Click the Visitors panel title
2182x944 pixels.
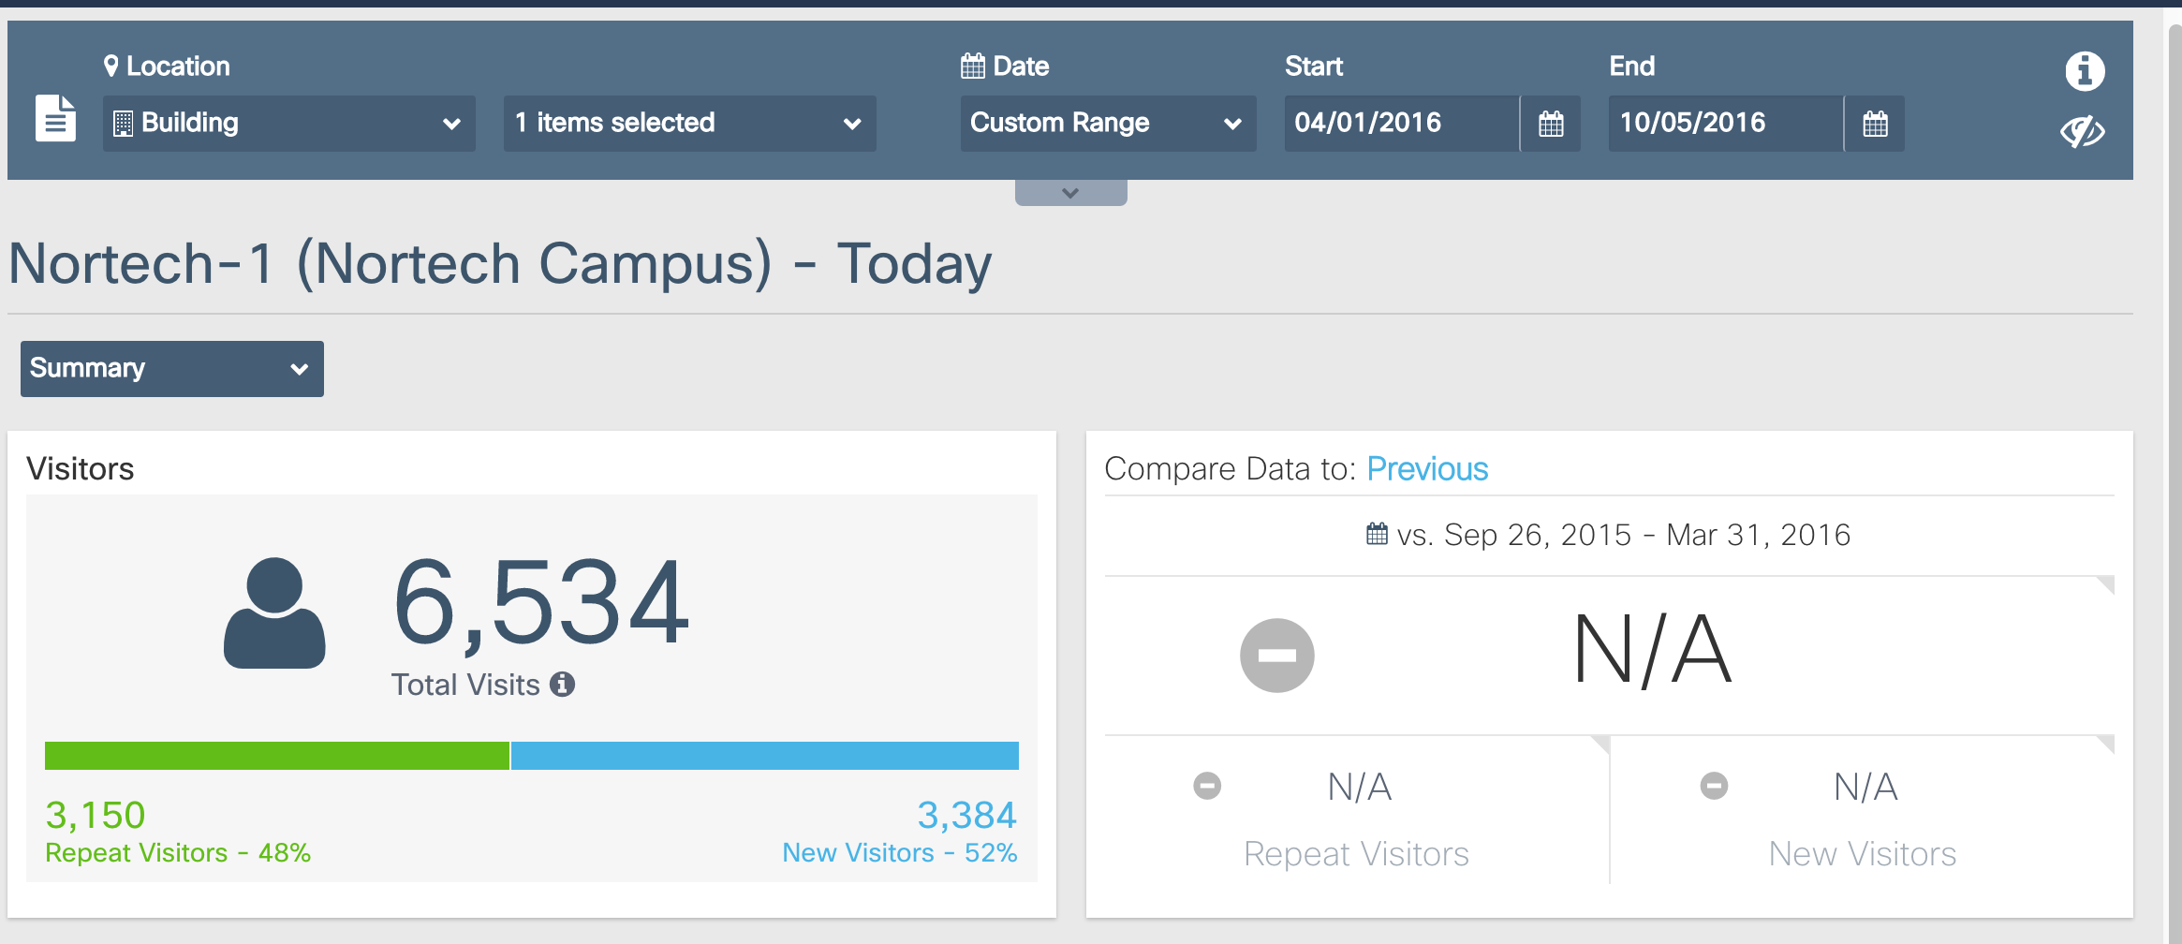81,469
